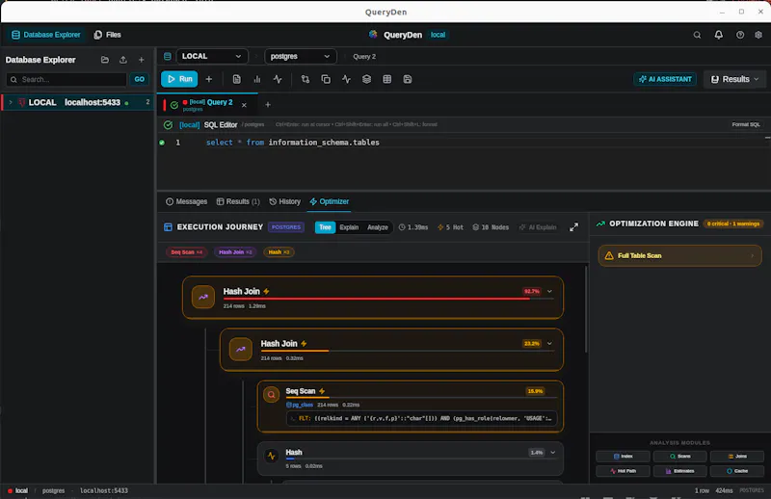Open the Results (1) tab
The height and width of the screenshot is (499, 771).
pyautogui.click(x=238, y=201)
